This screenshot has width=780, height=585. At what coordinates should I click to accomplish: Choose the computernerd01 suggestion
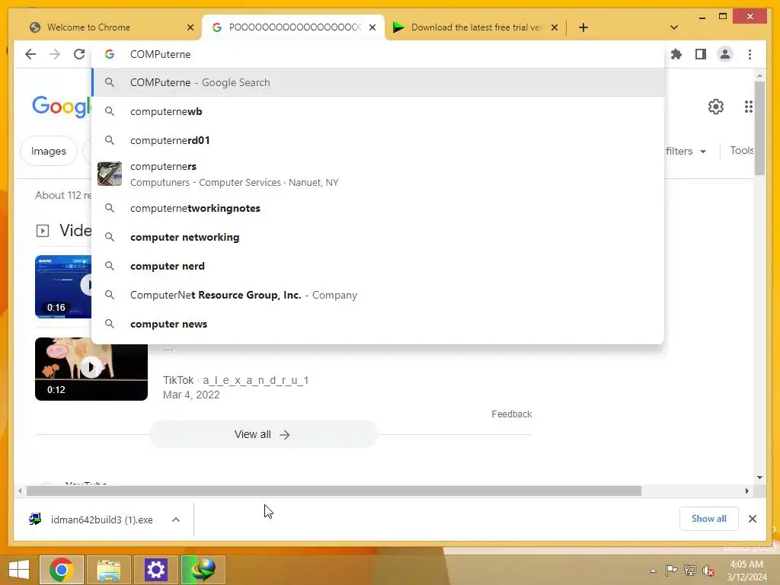pos(378,140)
